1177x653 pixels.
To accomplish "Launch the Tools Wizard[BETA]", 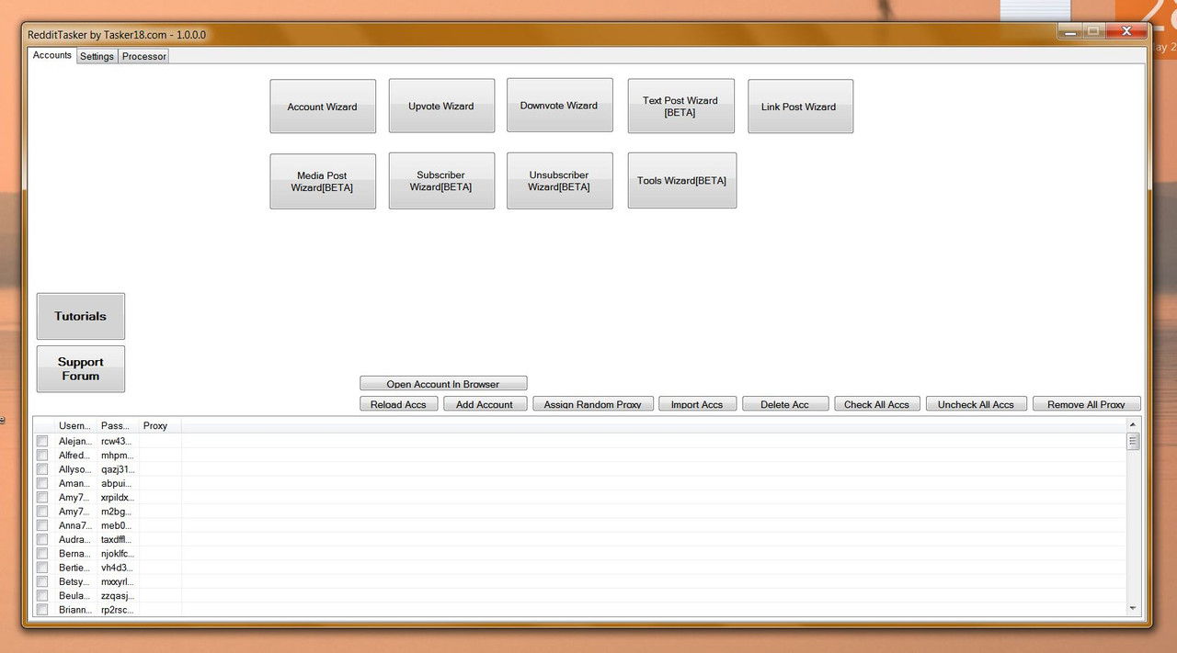I will pyautogui.click(x=682, y=180).
